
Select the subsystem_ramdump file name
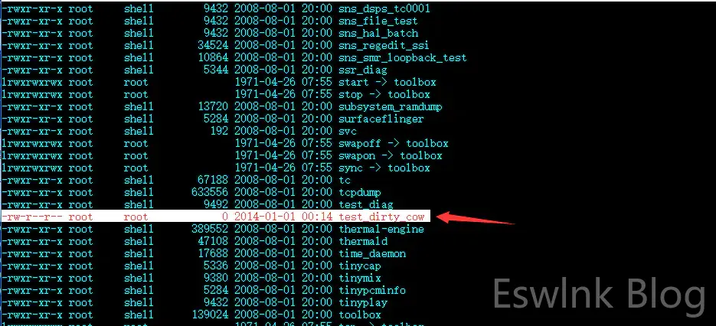click(x=390, y=107)
